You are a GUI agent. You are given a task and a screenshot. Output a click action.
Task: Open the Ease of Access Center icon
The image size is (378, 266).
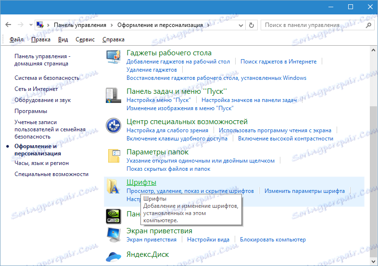click(113, 126)
